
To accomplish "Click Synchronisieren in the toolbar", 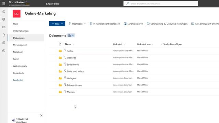I will click(133, 24).
